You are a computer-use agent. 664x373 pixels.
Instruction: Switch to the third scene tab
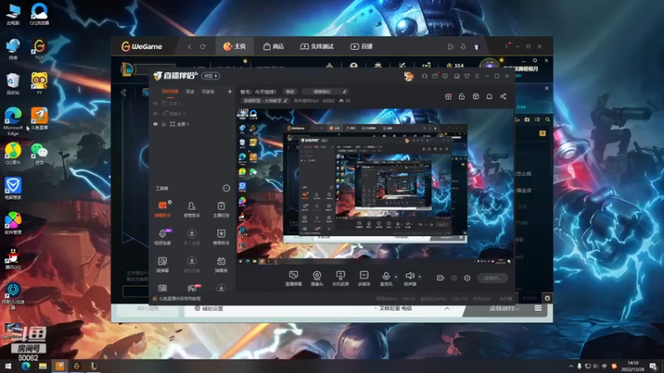point(208,91)
